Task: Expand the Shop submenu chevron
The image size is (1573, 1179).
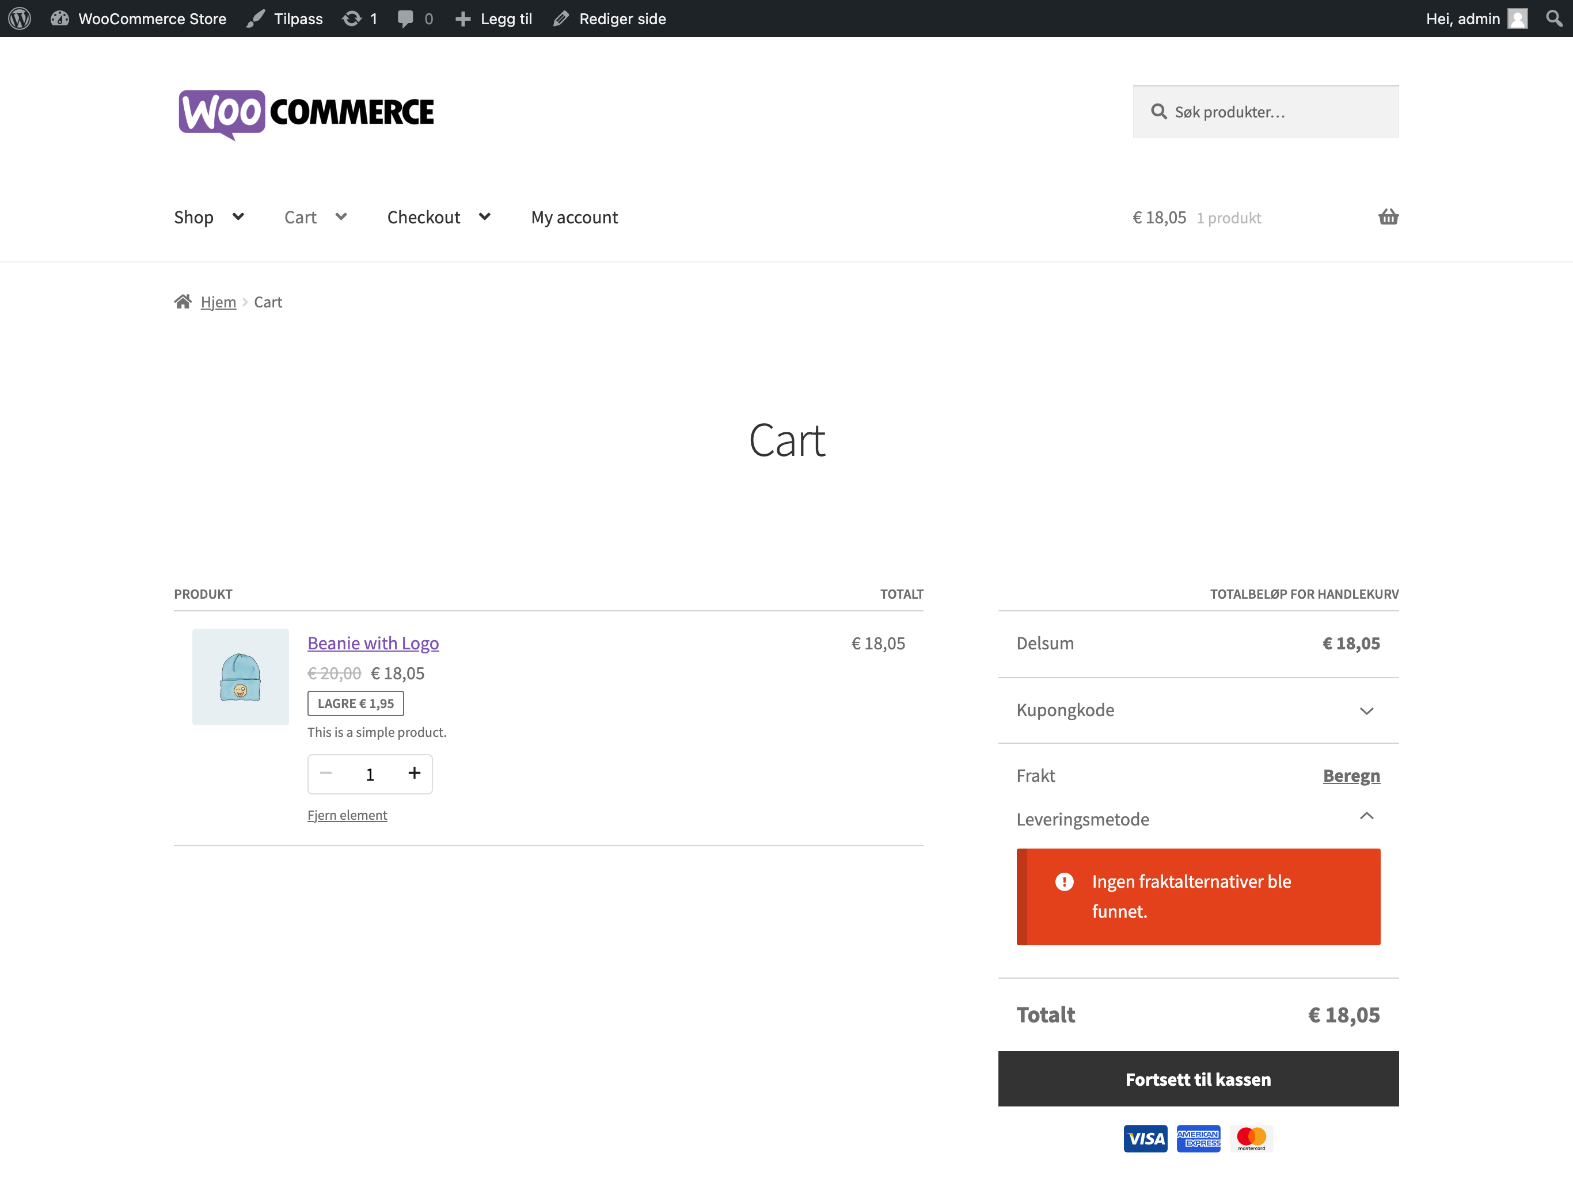Action: [x=238, y=216]
